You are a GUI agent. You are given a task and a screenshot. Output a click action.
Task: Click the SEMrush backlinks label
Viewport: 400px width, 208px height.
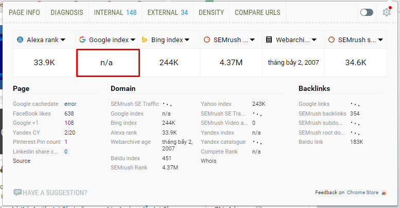point(322,114)
